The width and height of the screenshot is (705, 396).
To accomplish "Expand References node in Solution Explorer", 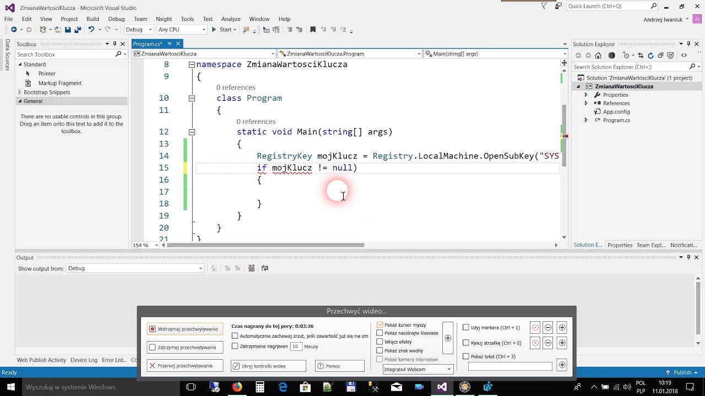I will 586,103.
